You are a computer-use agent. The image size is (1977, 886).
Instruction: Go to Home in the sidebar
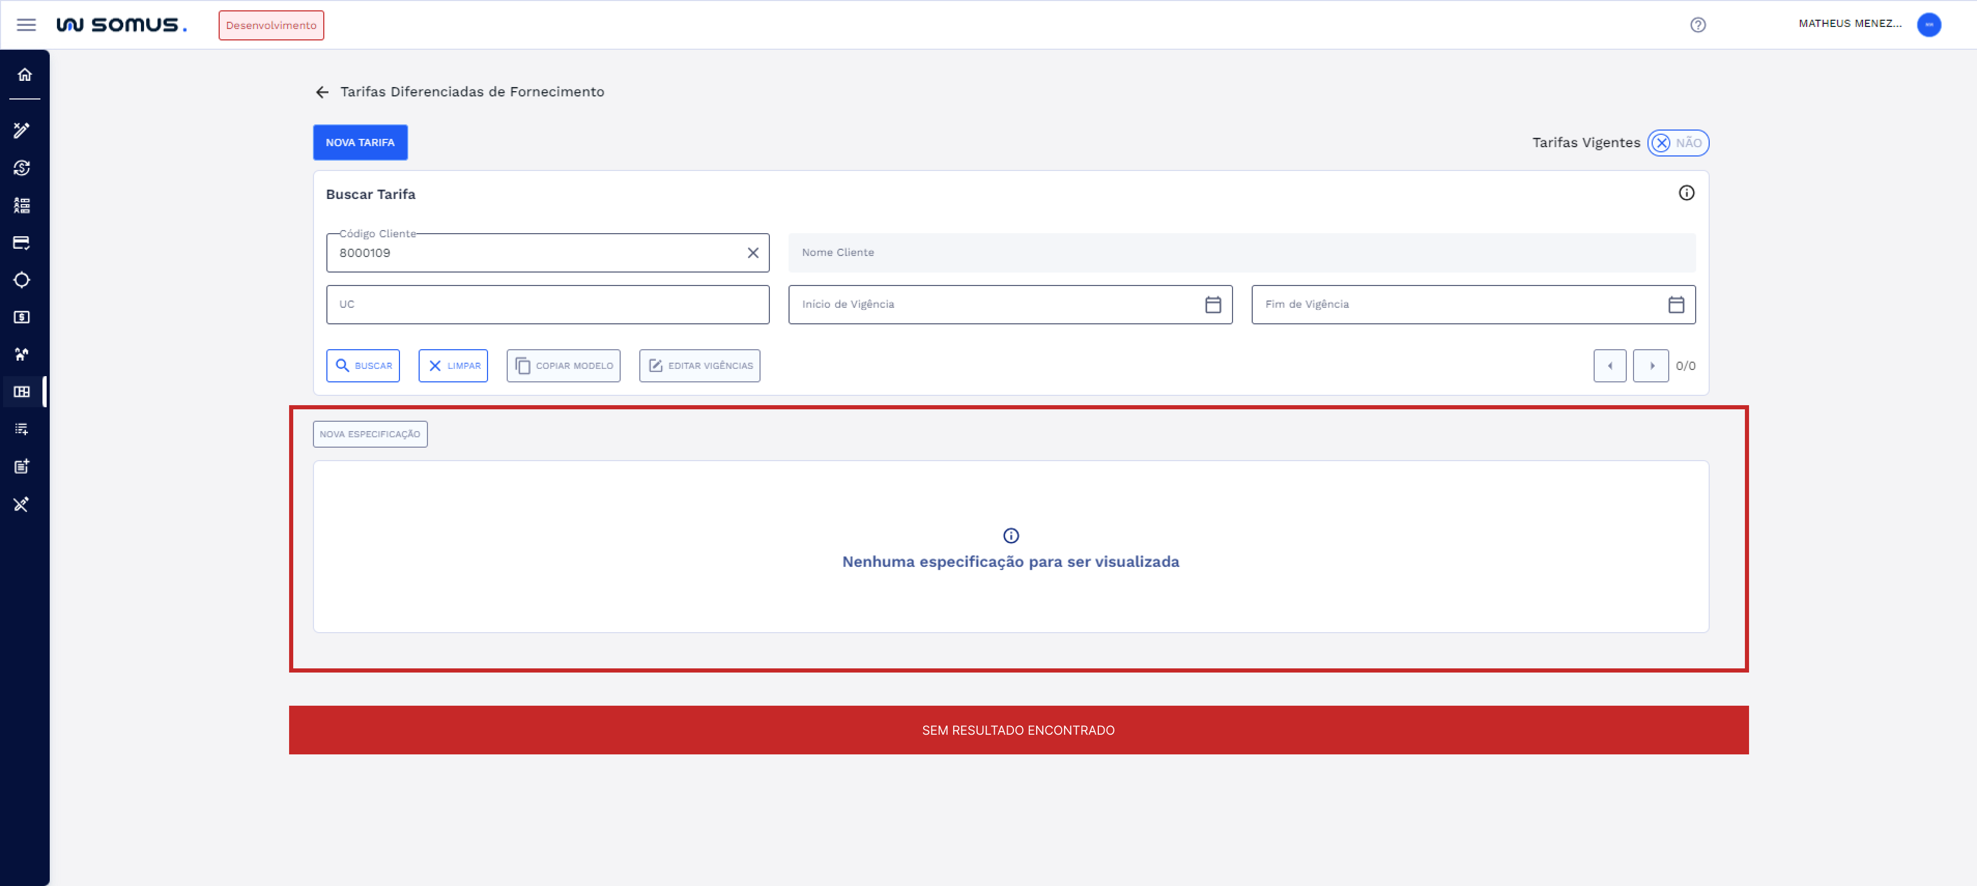click(24, 75)
